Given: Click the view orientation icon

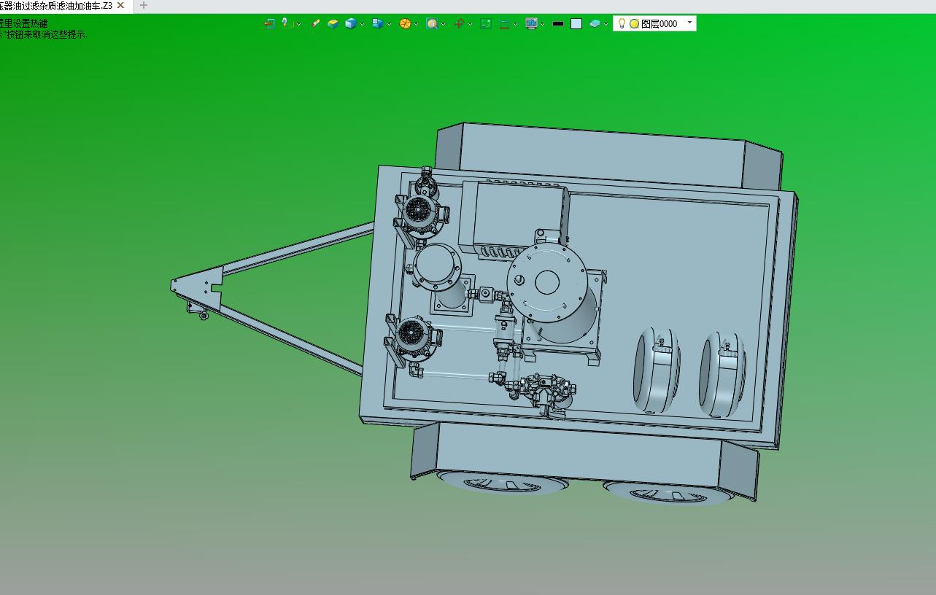Looking at the screenshot, I should (377, 23).
